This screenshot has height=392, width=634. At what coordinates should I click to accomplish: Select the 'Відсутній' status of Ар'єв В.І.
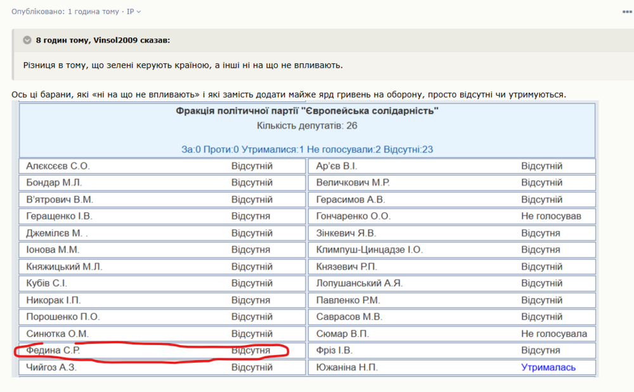(x=541, y=166)
